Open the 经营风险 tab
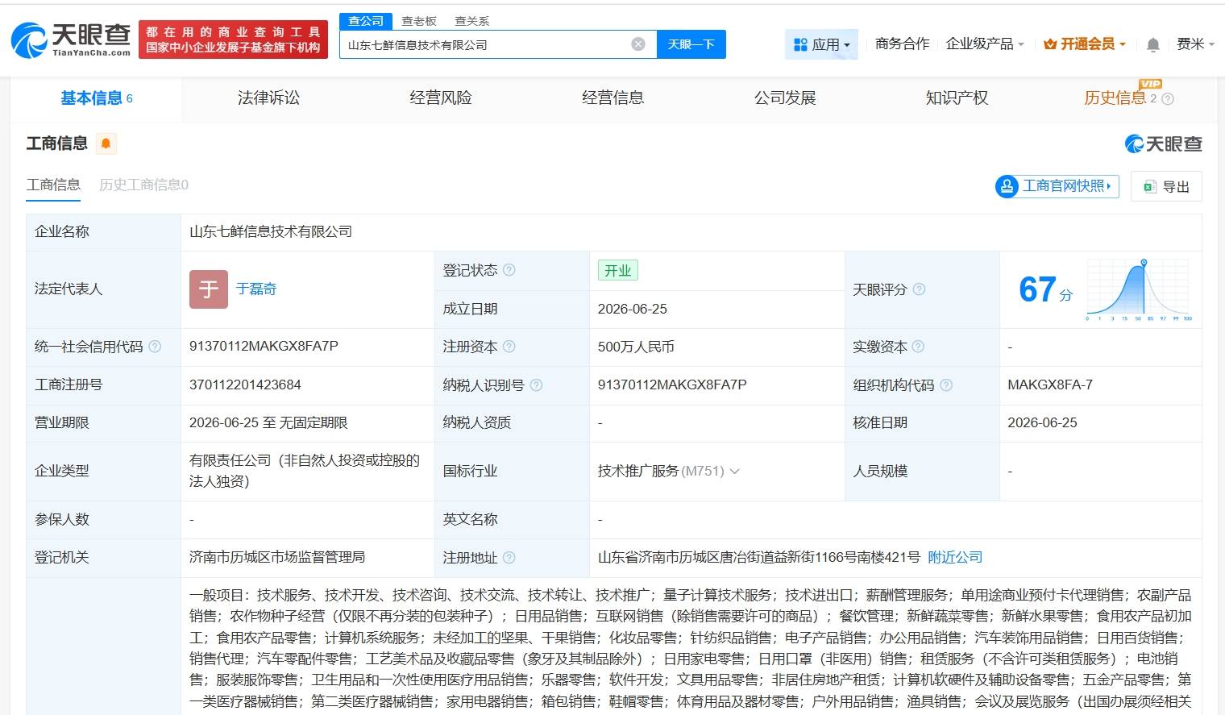Screen dimensions: 1225x715 pos(441,98)
